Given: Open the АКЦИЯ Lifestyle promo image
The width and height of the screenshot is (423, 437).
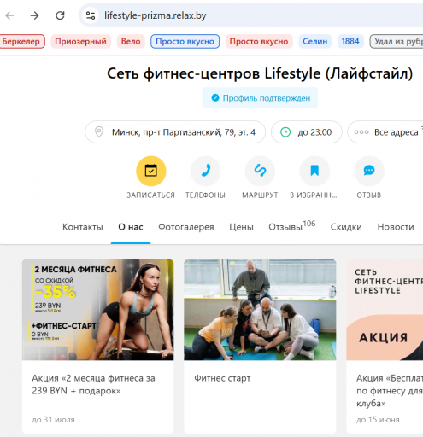Looking at the screenshot, I should coord(385,310).
